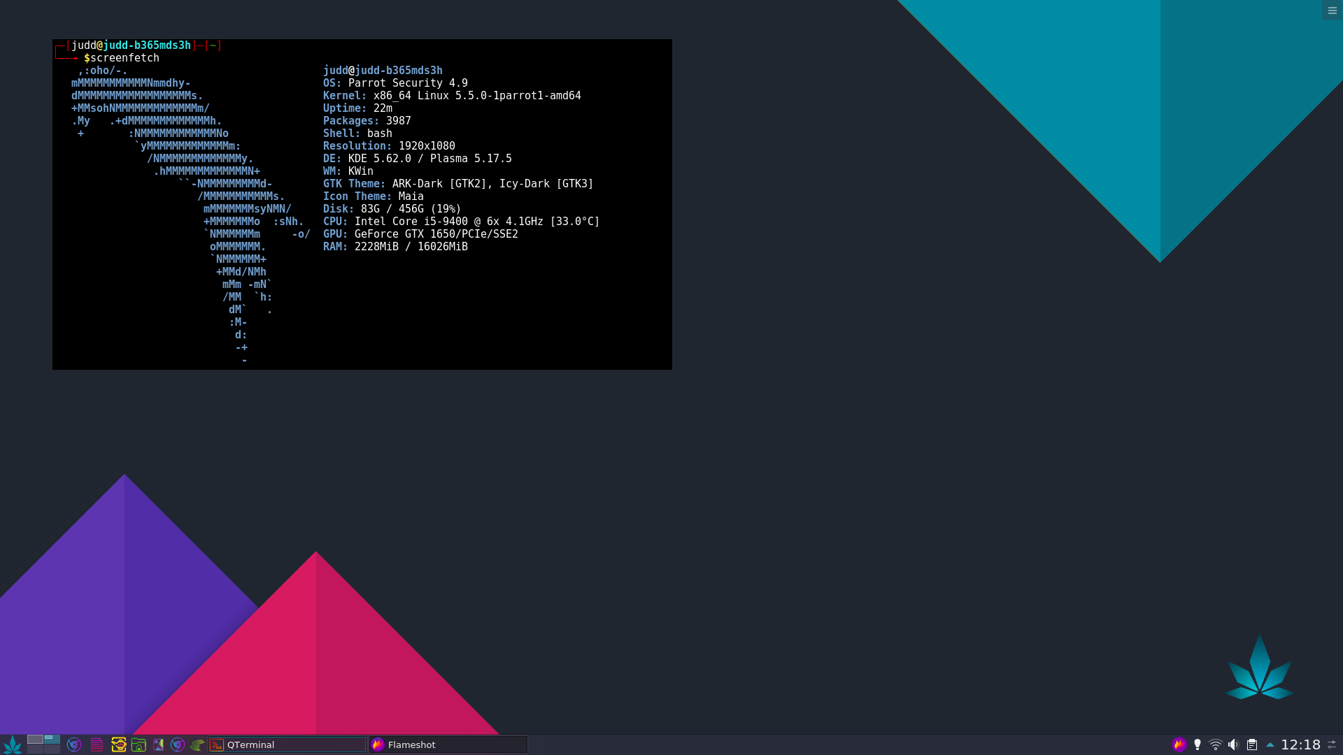Screen dimensions: 1343x755
Task: Switch to the top-left virtual desktop in pager
Action: click(35, 740)
